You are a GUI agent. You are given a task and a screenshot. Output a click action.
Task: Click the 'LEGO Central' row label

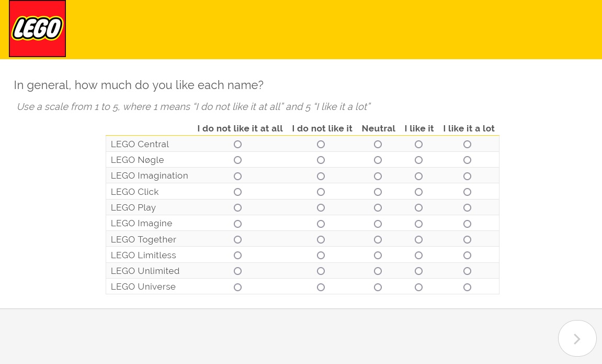pyautogui.click(x=140, y=144)
